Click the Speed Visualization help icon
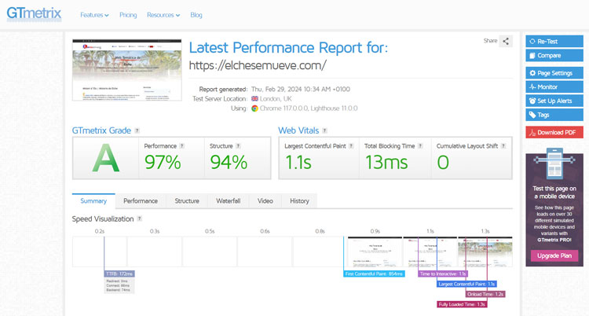This screenshot has width=589, height=316. (139, 219)
